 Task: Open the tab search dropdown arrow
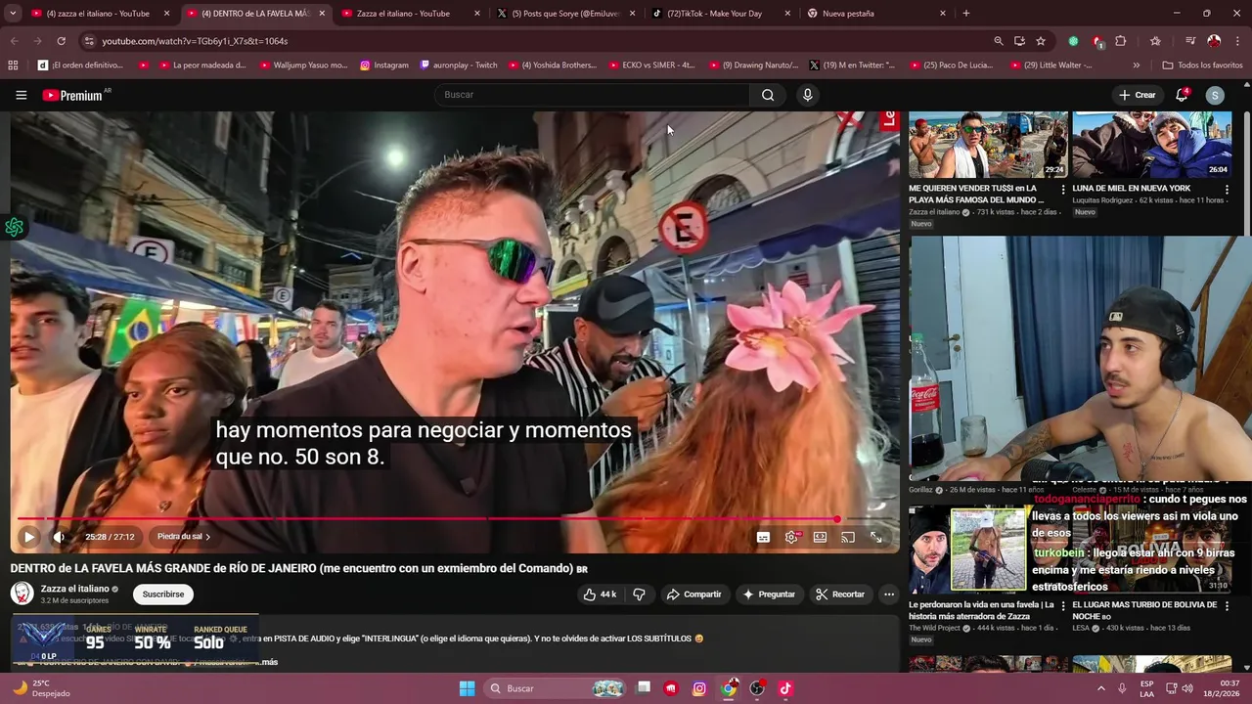point(13,14)
